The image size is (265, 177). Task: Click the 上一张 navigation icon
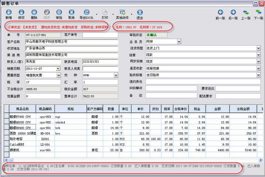(x=246, y=12)
